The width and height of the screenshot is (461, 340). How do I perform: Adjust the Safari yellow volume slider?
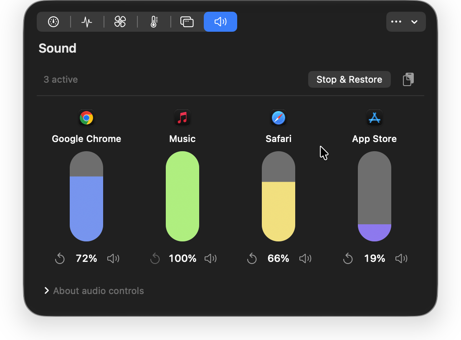279,196
